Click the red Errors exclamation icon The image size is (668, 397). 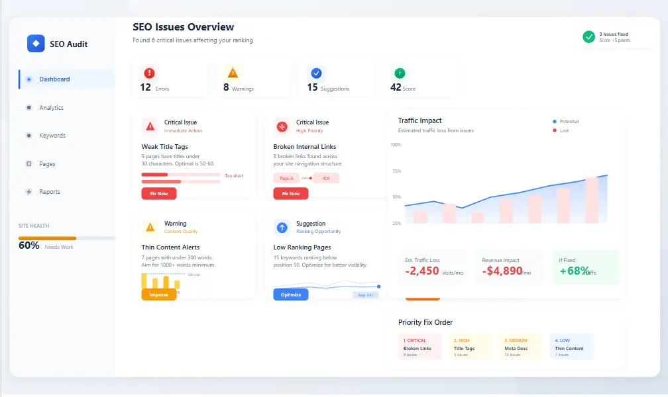[148, 74]
